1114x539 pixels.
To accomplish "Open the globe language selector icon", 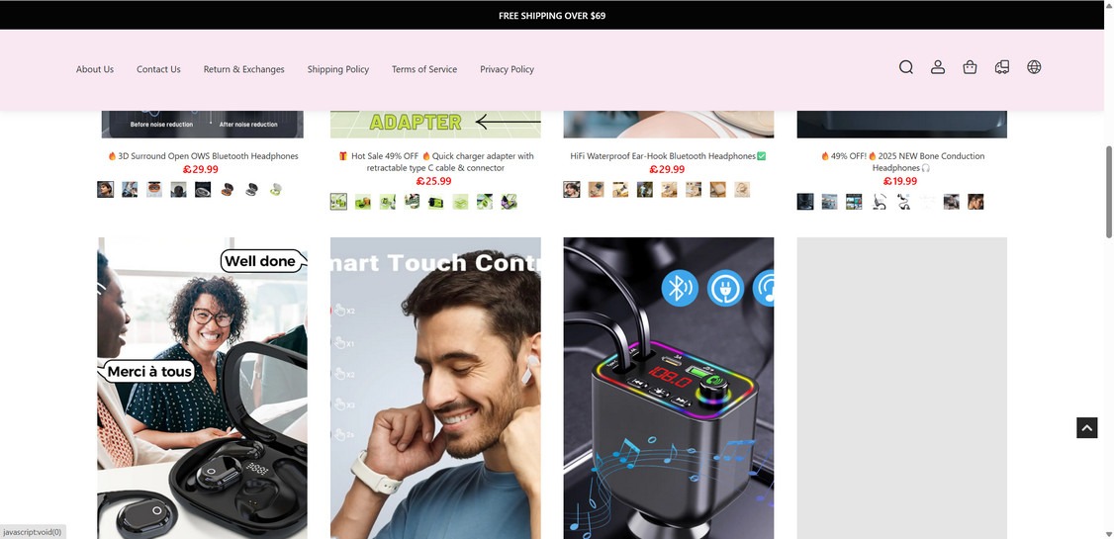I will pyautogui.click(x=1034, y=67).
